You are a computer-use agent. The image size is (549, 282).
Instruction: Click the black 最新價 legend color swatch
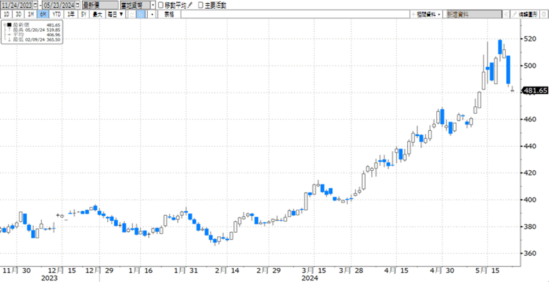[9, 25]
